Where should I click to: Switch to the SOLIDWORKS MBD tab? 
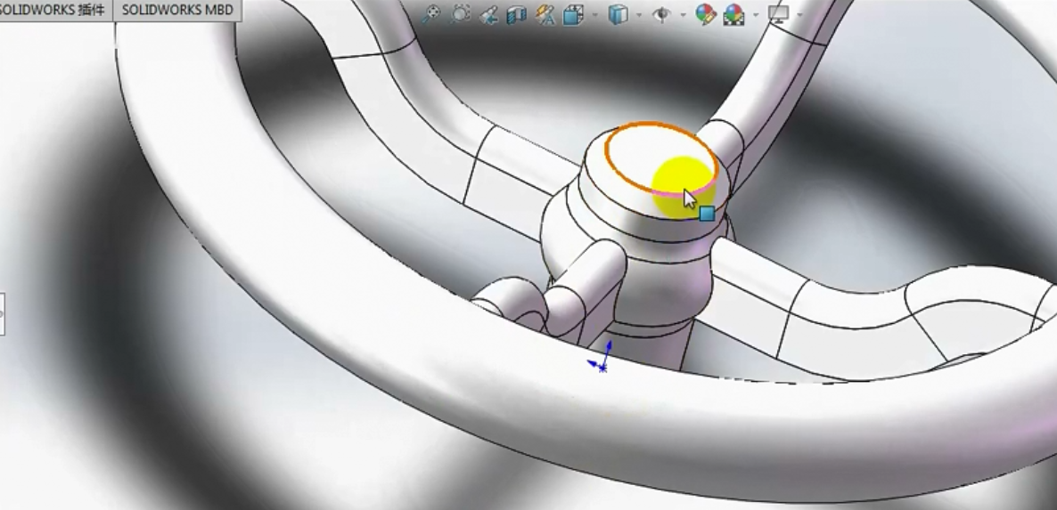(177, 11)
